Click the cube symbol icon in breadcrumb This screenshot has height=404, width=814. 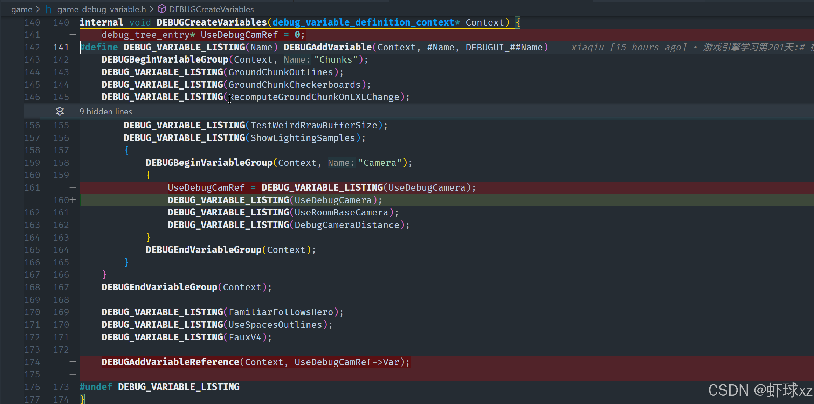pos(161,9)
